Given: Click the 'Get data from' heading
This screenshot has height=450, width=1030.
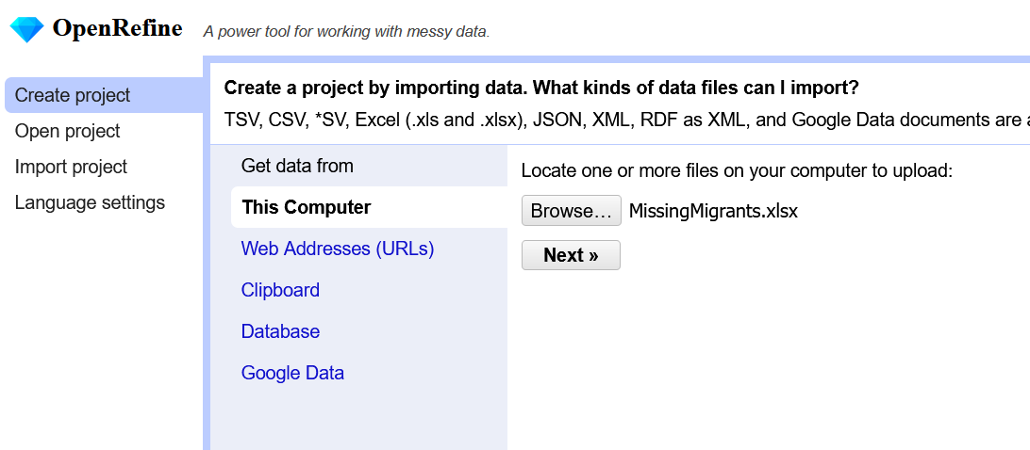Looking at the screenshot, I should click(x=297, y=166).
